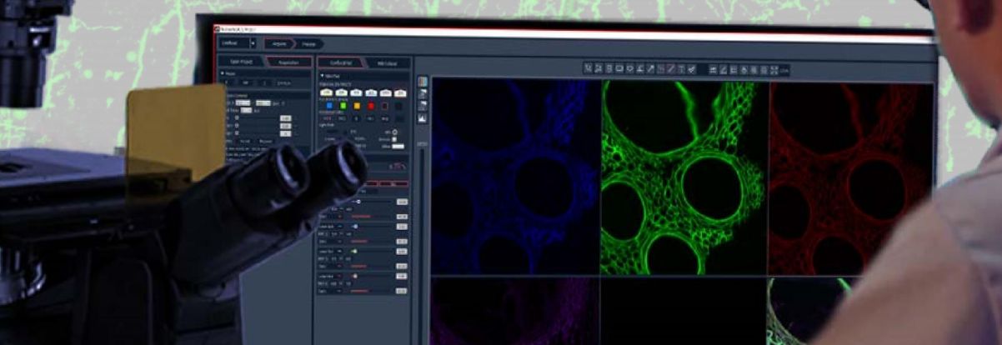1002x345 pixels.
Task: View the magenta channel image panel
Action: (514, 312)
